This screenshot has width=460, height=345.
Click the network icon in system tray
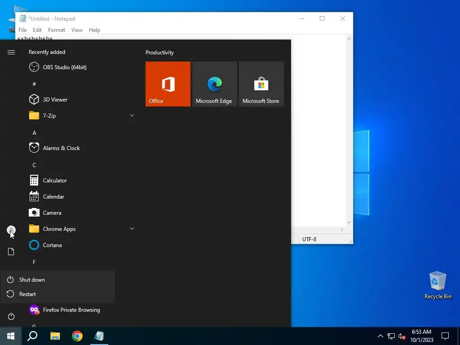click(x=391, y=336)
